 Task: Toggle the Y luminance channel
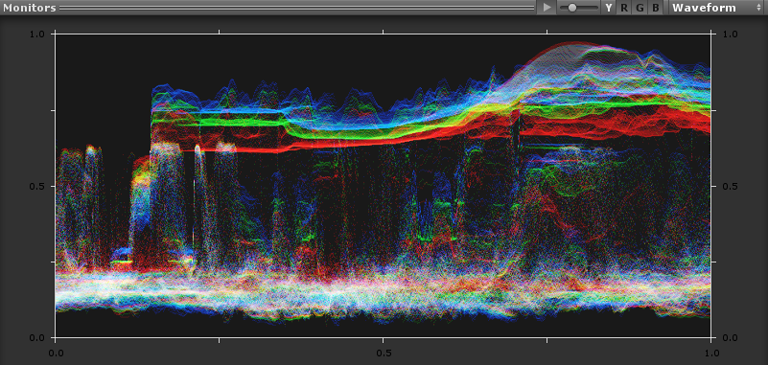tap(608, 8)
